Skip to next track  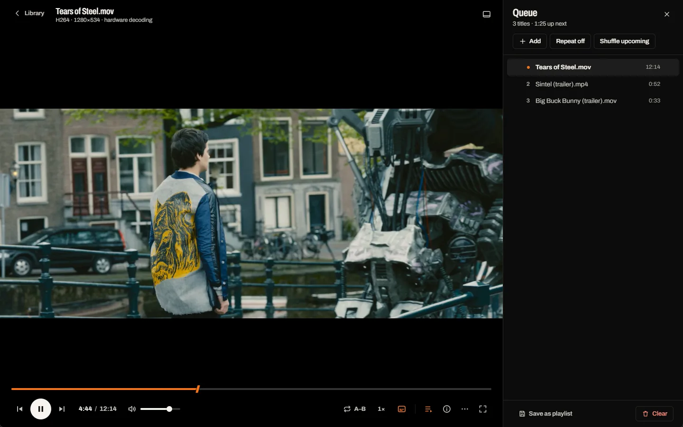(62, 409)
